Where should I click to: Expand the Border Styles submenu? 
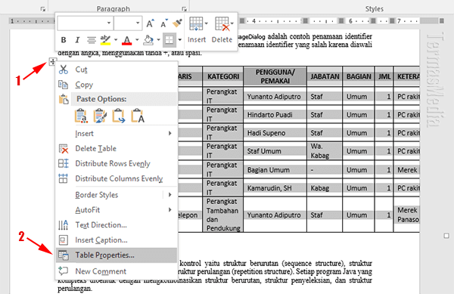(x=169, y=195)
